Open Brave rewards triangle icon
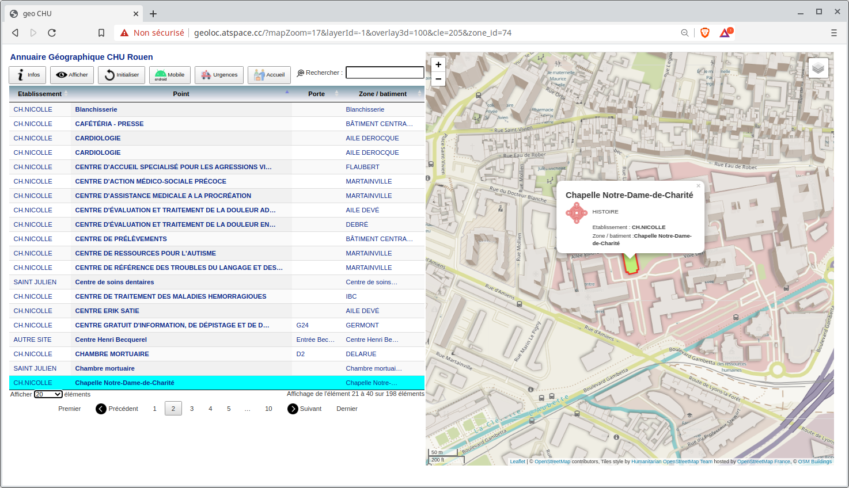The height and width of the screenshot is (488, 849). pos(726,33)
